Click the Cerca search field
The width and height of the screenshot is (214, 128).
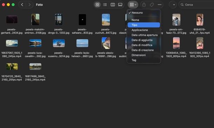coord(196,5)
